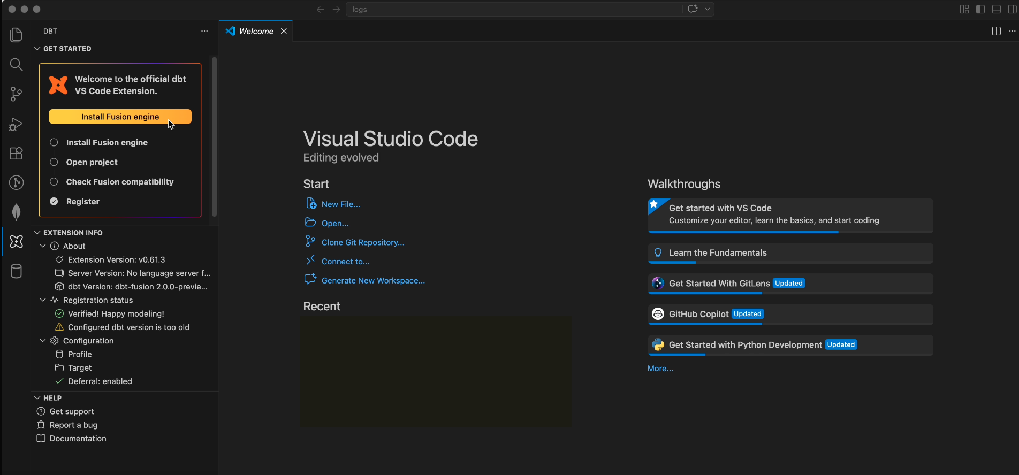Collapse the Configuration tree node
1019x475 pixels.
point(43,341)
